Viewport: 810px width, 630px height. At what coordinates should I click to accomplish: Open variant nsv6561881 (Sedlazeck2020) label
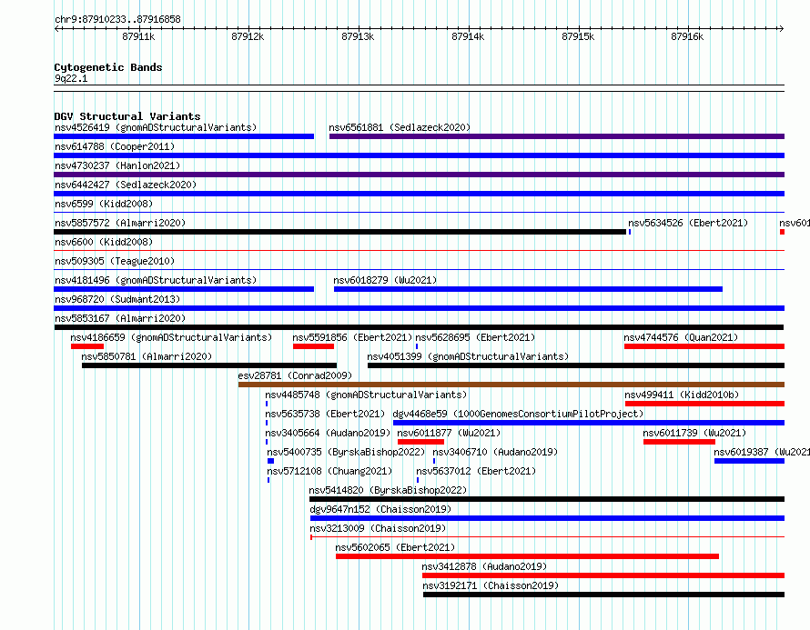click(x=400, y=127)
